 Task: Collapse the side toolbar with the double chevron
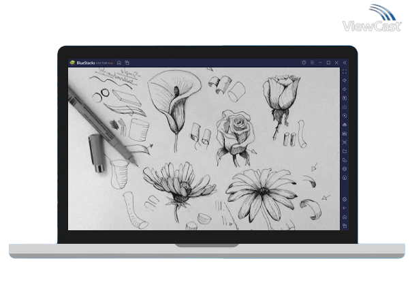pos(345,63)
